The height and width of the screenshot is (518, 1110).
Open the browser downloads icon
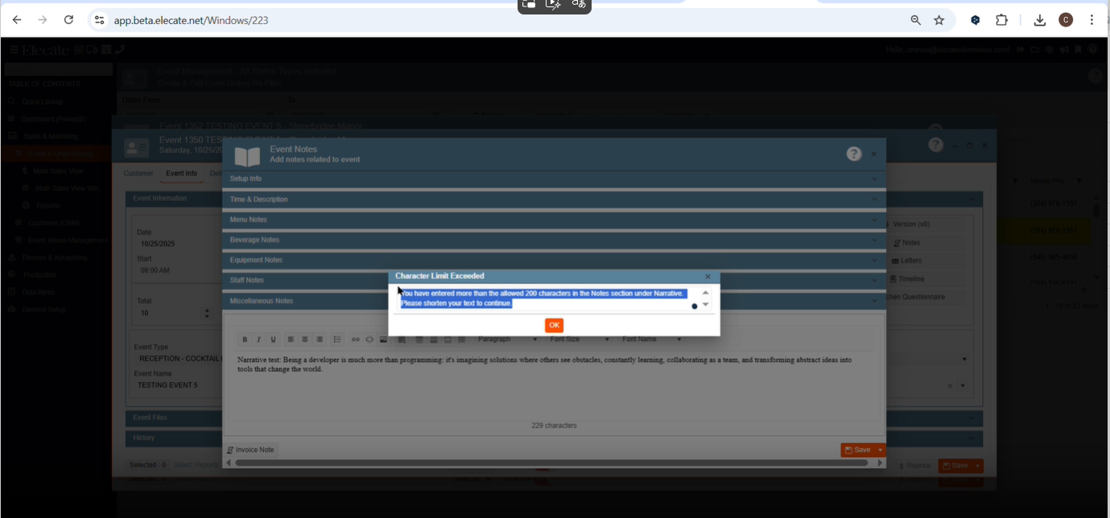1039,20
